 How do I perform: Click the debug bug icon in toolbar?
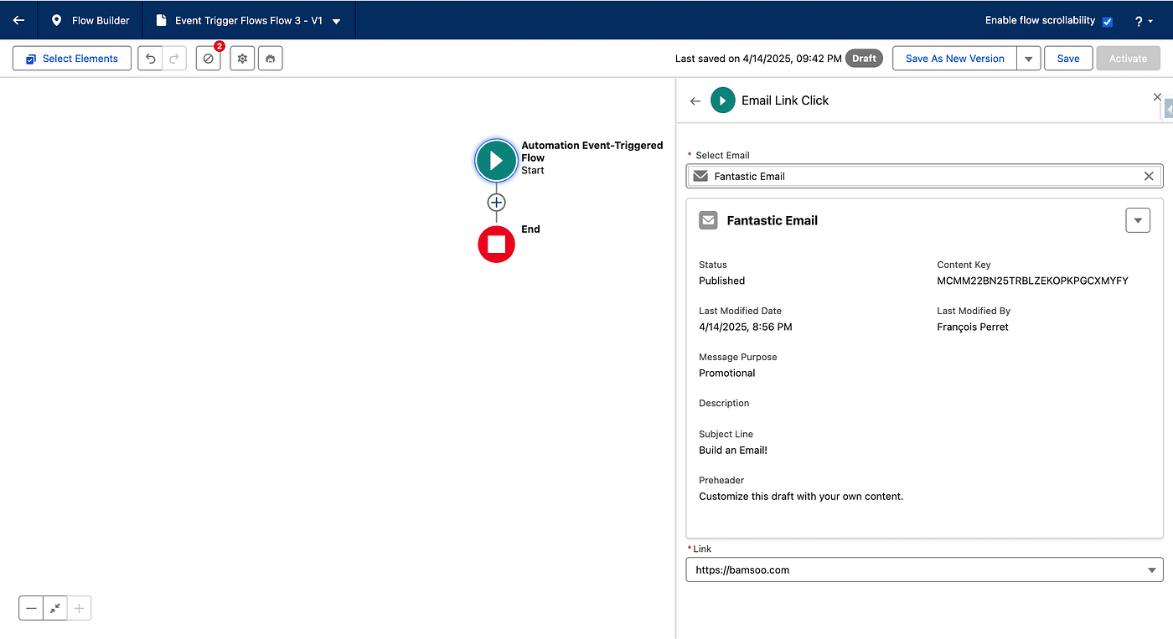click(x=271, y=59)
